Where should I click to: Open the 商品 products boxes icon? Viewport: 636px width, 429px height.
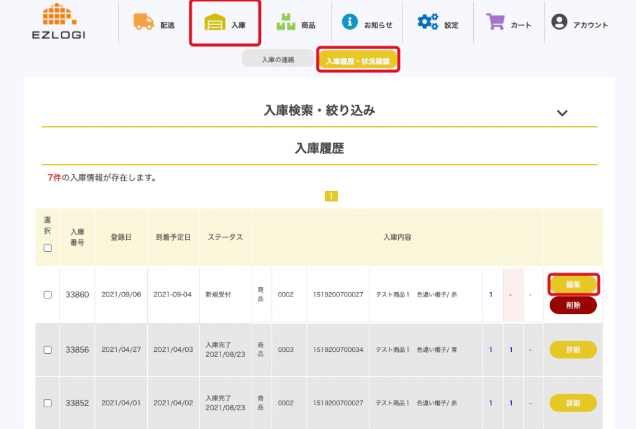pos(286,22)
